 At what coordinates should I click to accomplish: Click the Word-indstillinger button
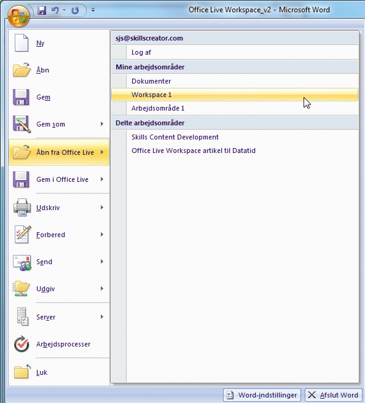coord(262,395)
